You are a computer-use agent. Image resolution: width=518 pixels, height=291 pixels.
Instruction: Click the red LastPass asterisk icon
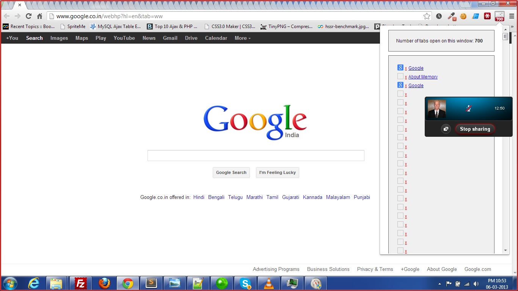point(487,16)
